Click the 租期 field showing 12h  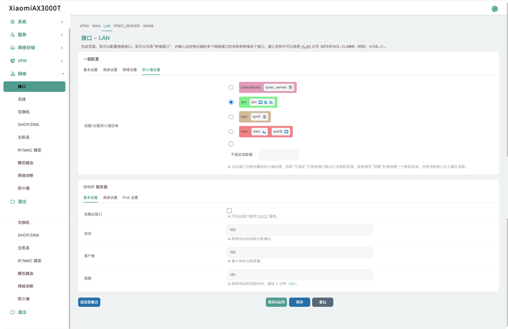300,275
